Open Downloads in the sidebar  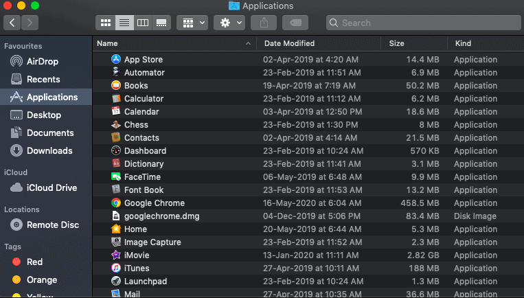pos(46,150)
